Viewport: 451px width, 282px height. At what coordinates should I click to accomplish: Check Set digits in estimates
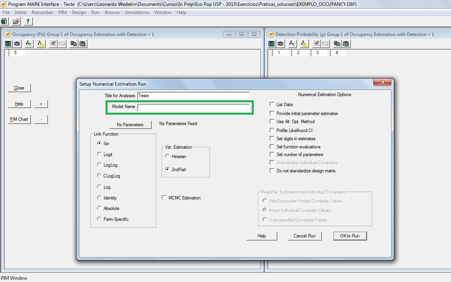[272, 138]
